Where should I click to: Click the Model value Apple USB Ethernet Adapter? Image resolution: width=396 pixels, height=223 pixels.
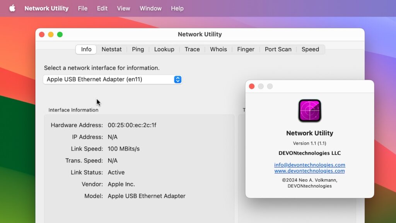[147, 196]
